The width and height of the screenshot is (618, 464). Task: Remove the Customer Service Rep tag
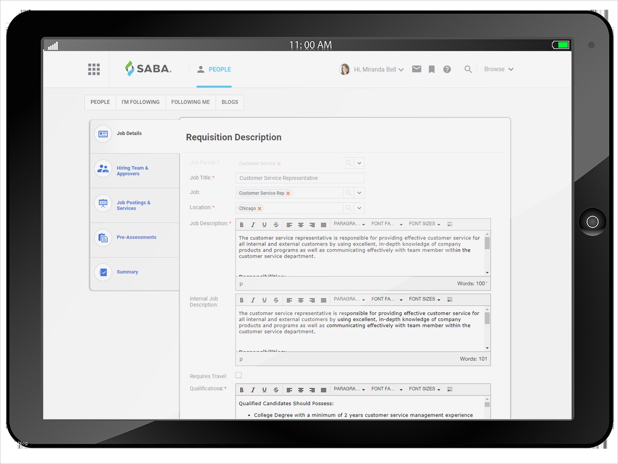coord(288,193)
